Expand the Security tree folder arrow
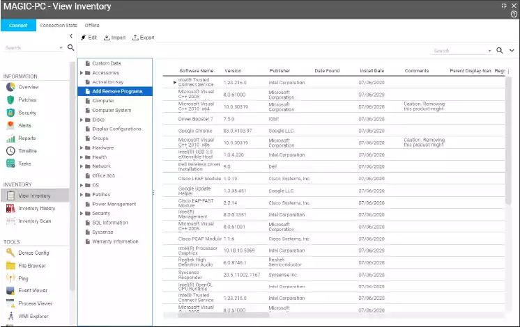Screen dimensions: 520x327 tap(82, 213)
